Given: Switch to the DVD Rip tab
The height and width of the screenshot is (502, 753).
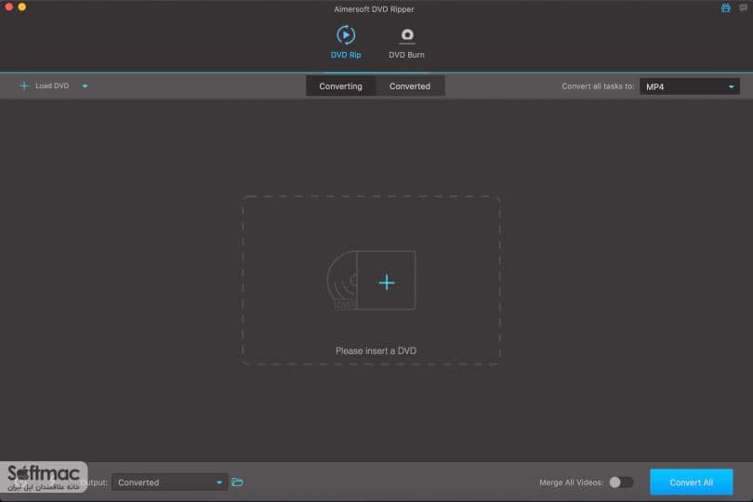Looking at the screenshot, I should click(x=346, y=42).
